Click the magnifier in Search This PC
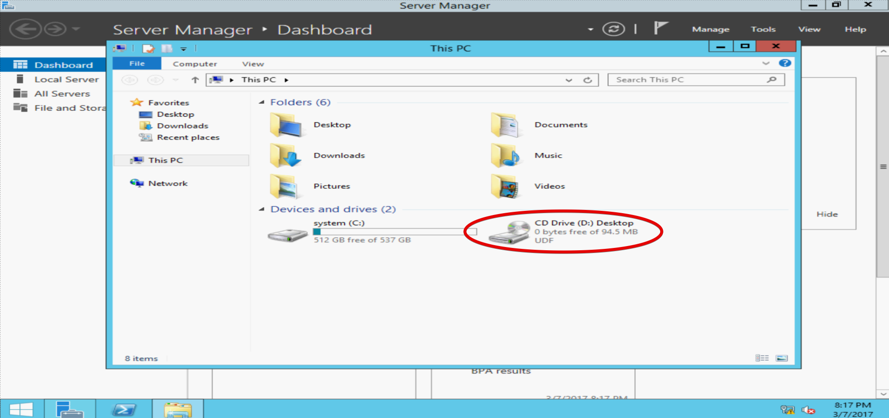The image size is (889, 418). tap(771, 80)
